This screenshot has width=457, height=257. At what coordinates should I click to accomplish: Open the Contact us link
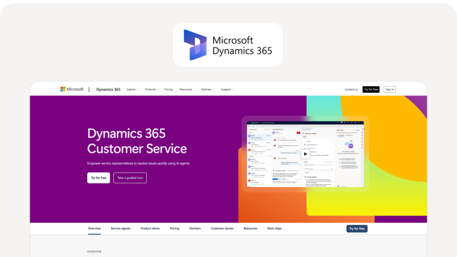(351, 89)
